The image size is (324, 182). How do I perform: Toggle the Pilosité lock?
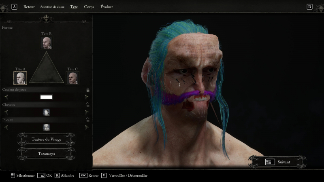click(x=87, y=120)
